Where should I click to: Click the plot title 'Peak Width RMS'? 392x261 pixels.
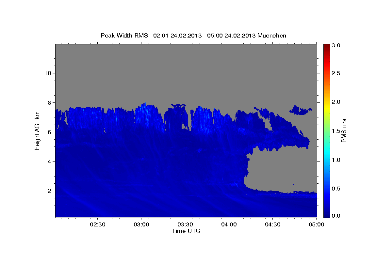pos(124,35)
